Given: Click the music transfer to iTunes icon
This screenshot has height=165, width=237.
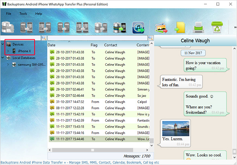Looking at the screenshot, I should coord(138,27).
